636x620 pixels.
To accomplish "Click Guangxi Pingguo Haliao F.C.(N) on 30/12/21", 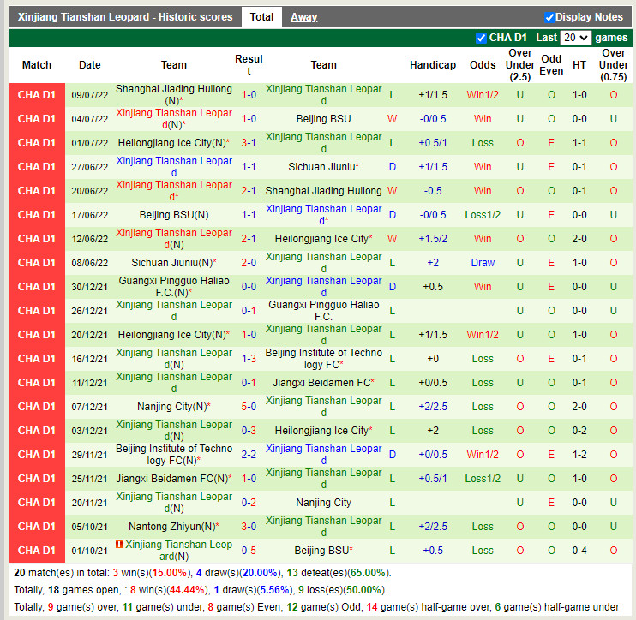I will [x=174, y=287].
